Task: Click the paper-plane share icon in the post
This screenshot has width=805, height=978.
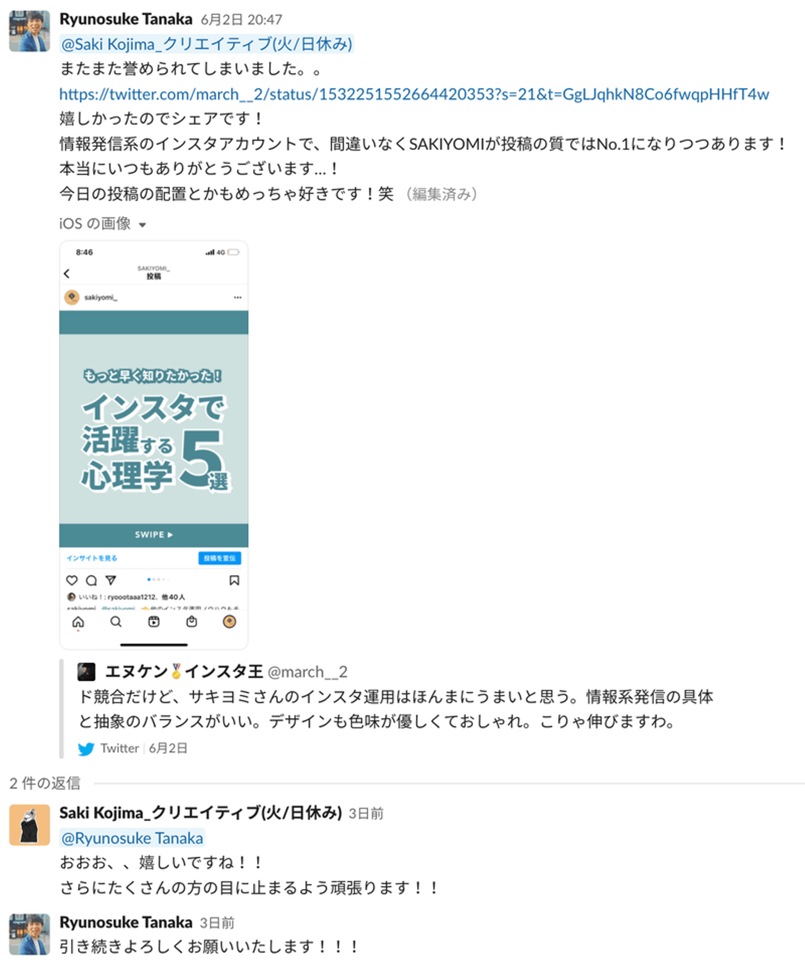Action: 111,580
